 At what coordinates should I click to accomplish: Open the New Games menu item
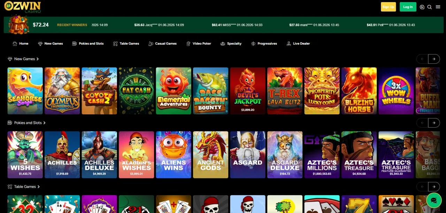(x=51, y=44)
